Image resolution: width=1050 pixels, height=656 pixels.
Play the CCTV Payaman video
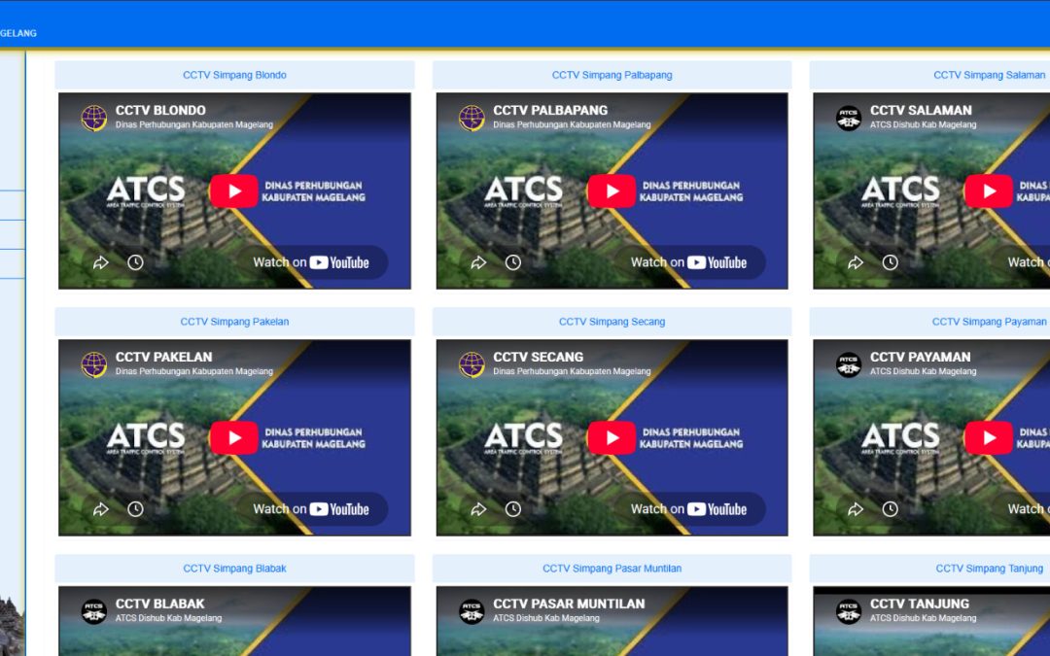click(x=989, y=437)
